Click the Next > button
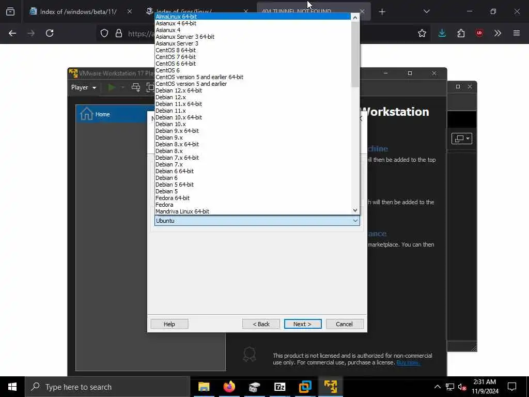This screenshot has height=397, width=529. click(303, 324)
